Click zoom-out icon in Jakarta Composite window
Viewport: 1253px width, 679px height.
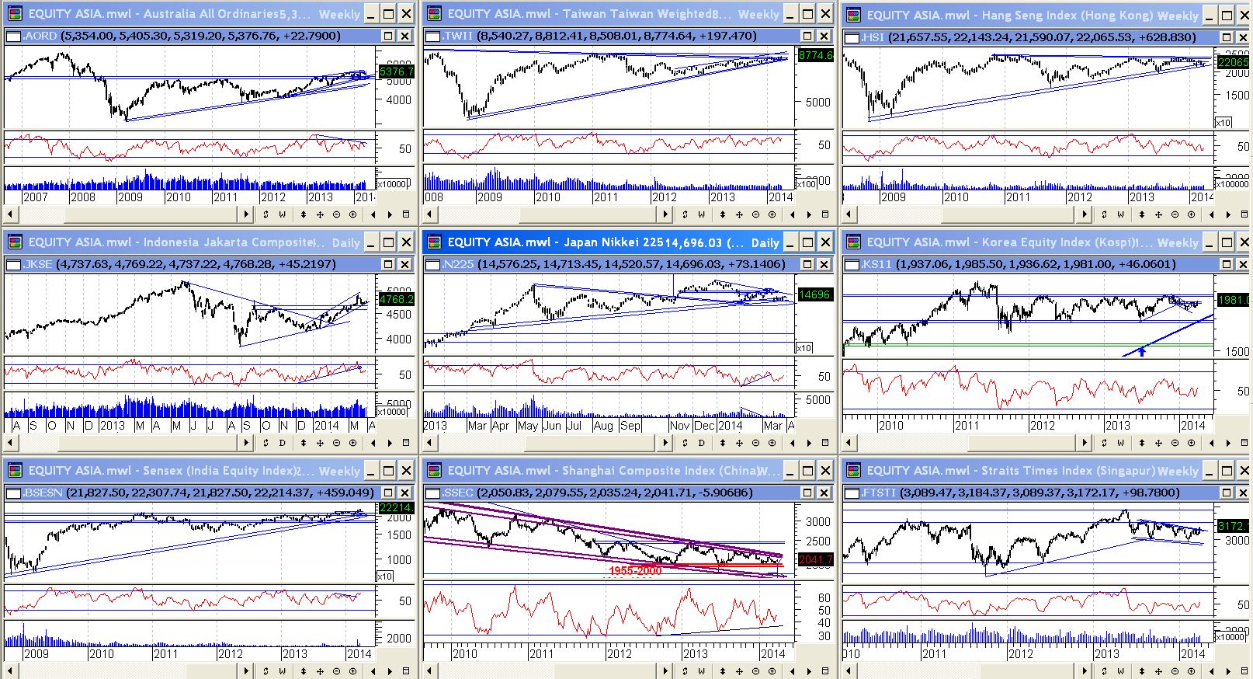tap(336, 443)
